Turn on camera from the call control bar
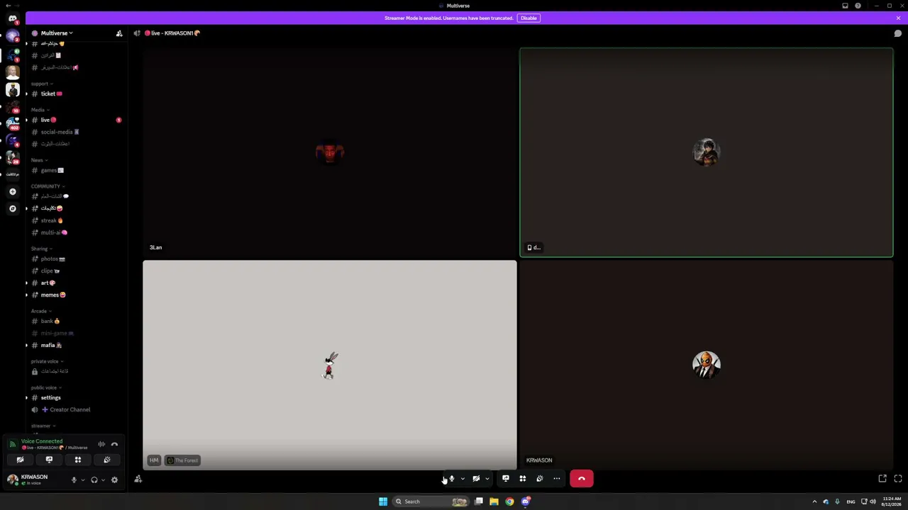This screenshot has width=908, height=510. click(476, 479)
